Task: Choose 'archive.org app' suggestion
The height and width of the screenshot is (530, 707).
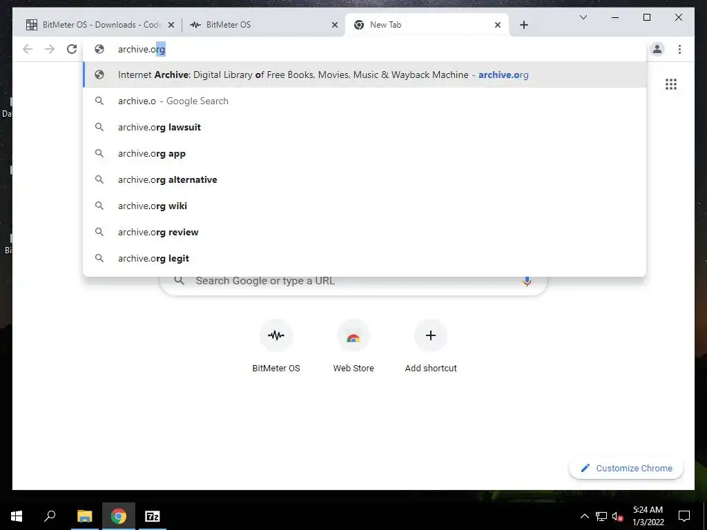Action: (365, 153)
